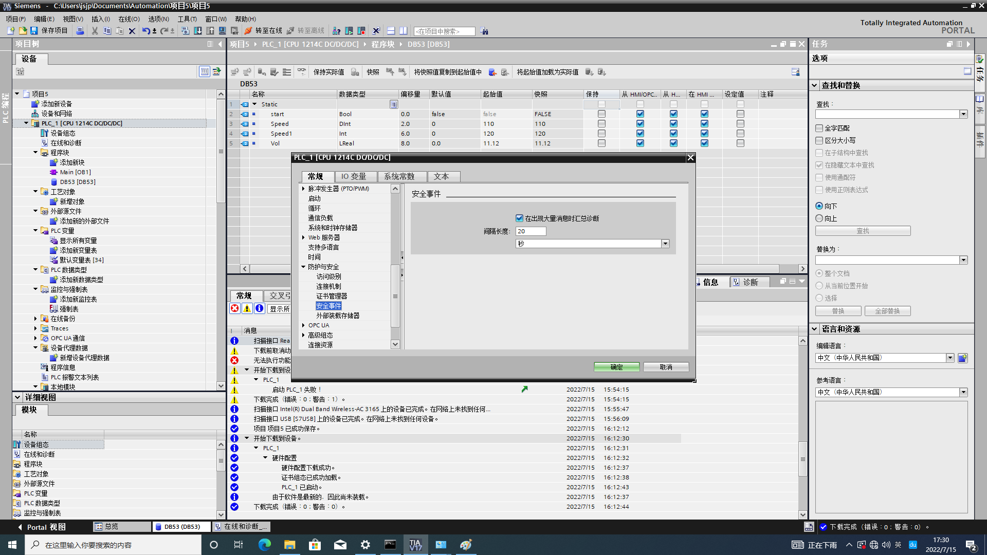Enable the 区分大小写 checkbox
Image resolution: width=987 pixels, height=555 pixels.
[819, 140]
